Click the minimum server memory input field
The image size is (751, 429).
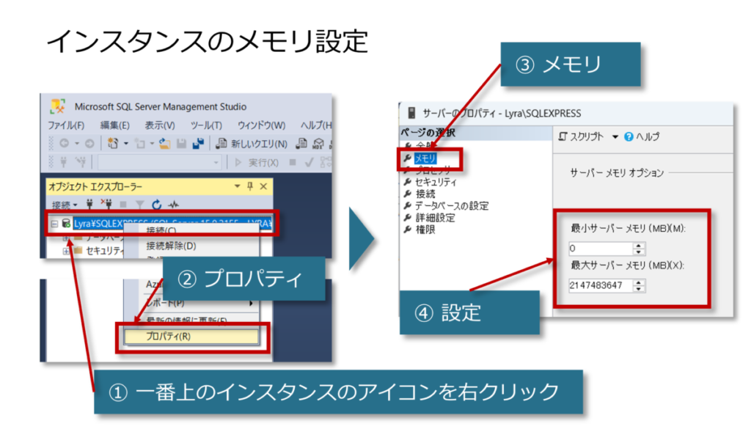pyautogui.click(x=598, y=249)
